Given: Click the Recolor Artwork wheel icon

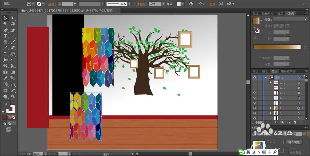Looking at the screenshot, I should click(191, 4).
